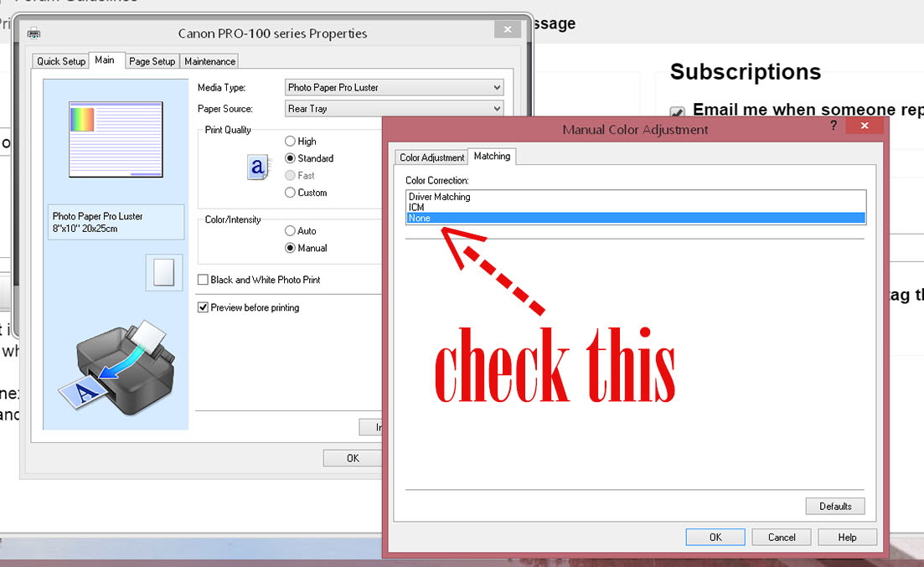Click the help question mark in title bar
924x567 pixels.
coord(834,126)
